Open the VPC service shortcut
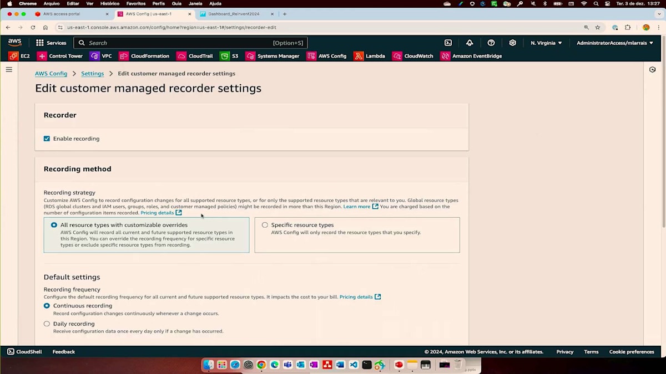Viewport: 666px width, 374px height. tap(101, 56)
